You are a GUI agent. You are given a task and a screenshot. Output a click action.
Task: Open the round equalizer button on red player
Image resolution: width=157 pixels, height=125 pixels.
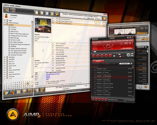128,55
